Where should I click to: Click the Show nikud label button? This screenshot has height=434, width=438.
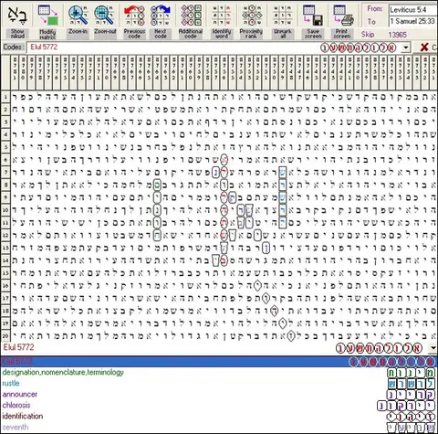17,34
